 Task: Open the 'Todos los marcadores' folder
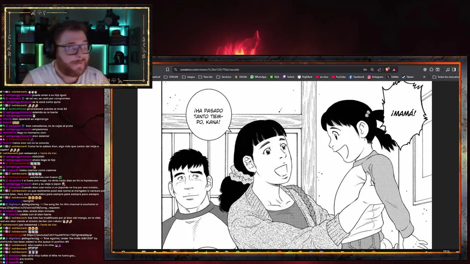point(446,77)
